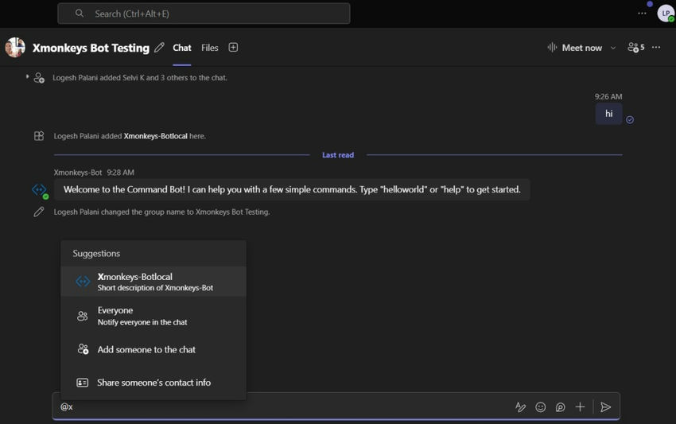
Task: Expand the 'added Selvi K and 3 others' entry
Action: click(27, 77)
